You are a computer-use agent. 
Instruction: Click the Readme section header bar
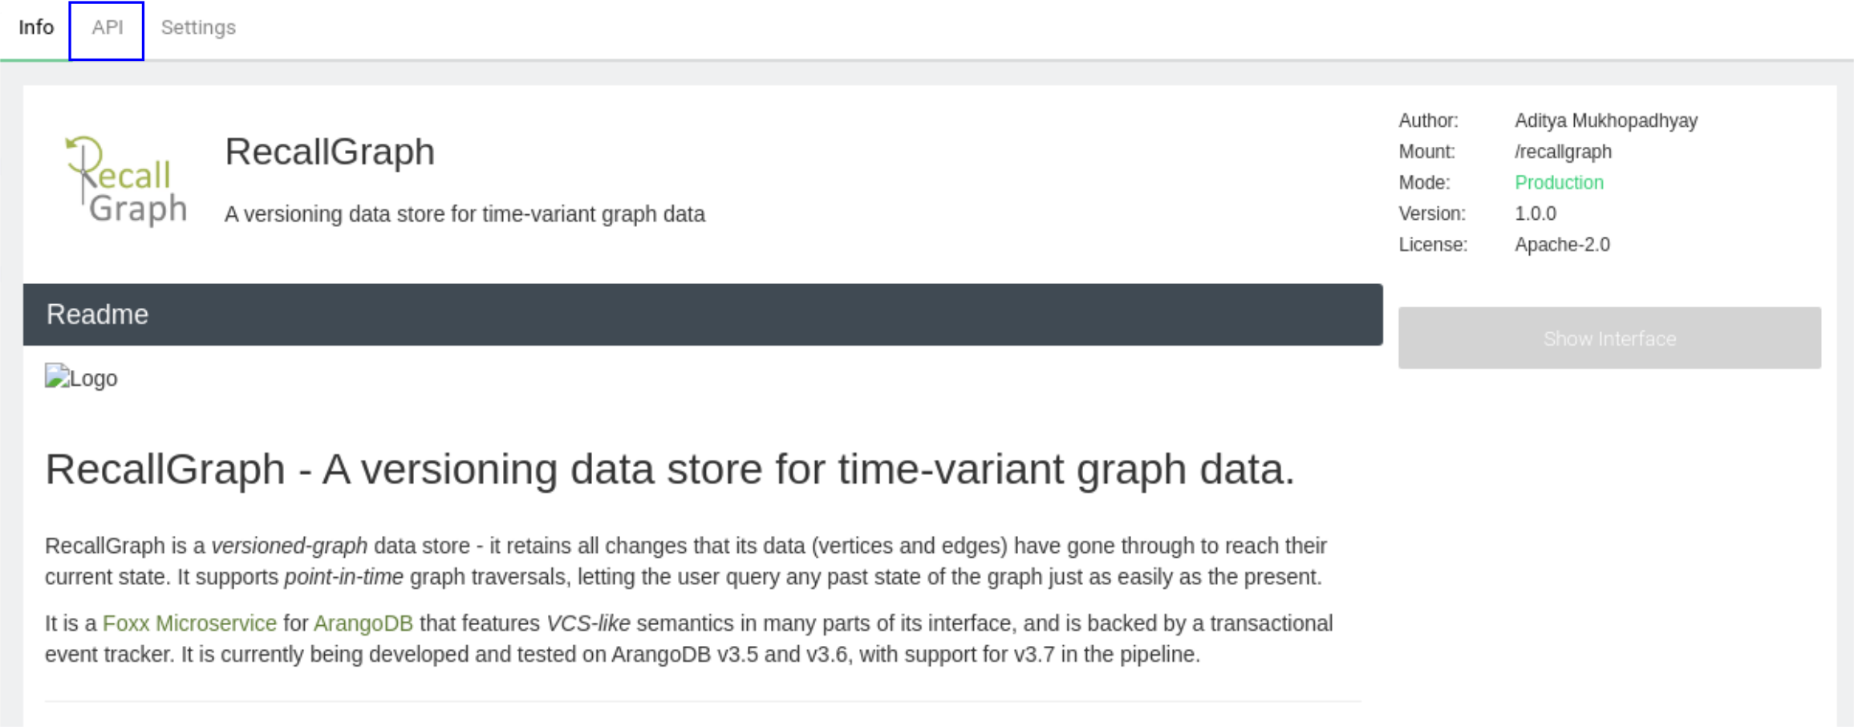coord(702,315)
